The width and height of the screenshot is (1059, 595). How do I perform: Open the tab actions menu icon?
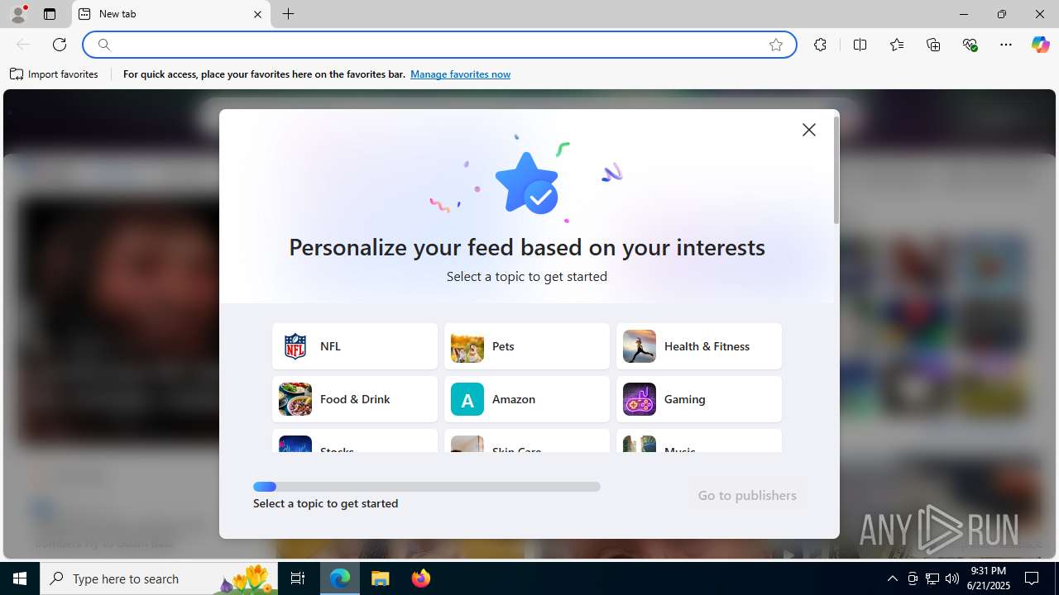tap(50, 14)
